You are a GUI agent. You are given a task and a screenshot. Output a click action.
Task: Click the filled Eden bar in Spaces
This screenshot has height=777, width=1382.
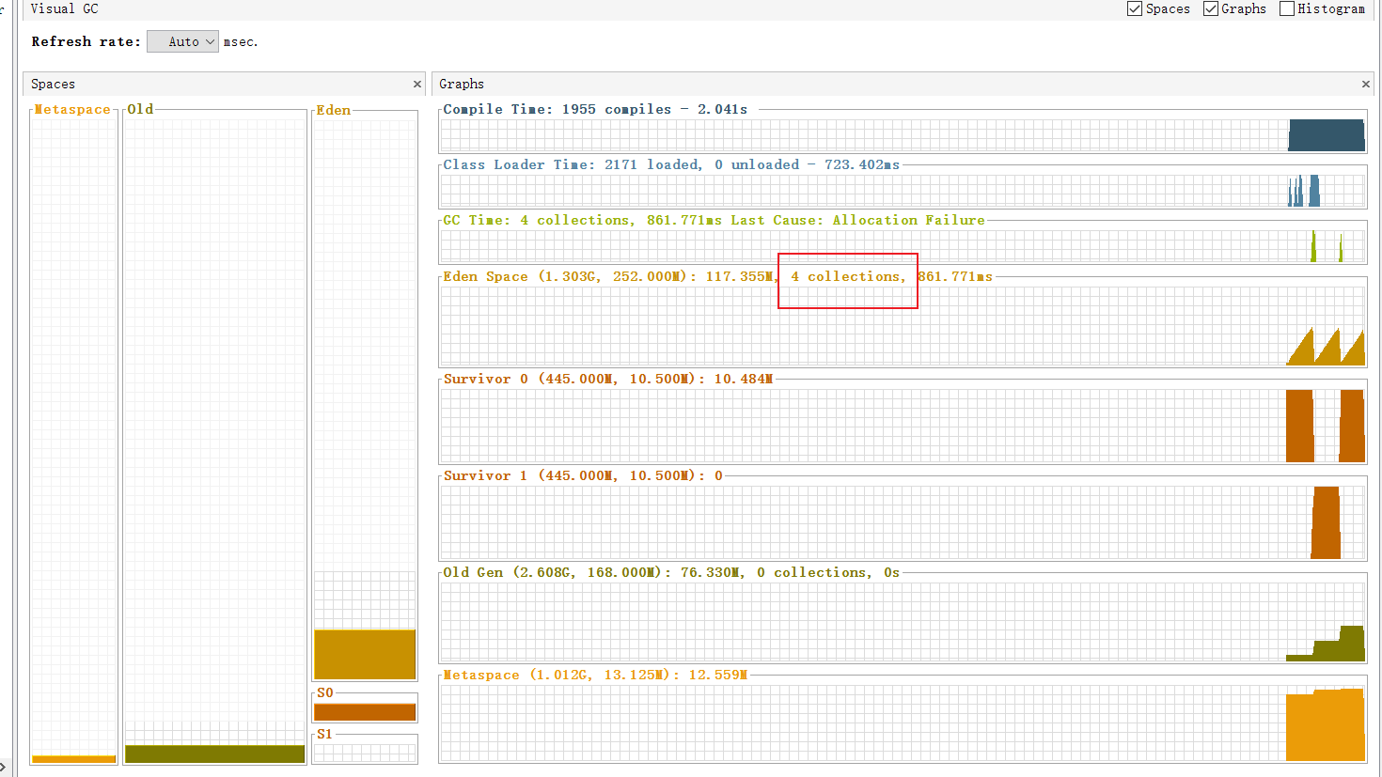(x=365, y=654)
